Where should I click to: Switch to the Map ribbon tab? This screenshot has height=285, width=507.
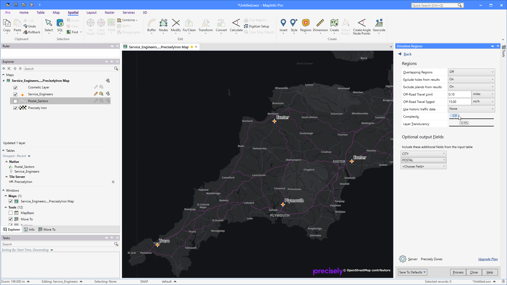pos(56,12)
